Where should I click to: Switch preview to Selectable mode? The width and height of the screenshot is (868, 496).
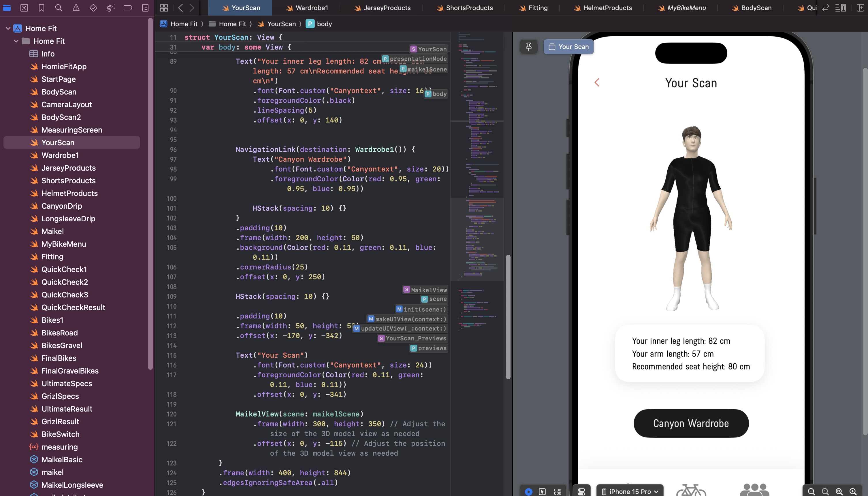pos(542,491)
